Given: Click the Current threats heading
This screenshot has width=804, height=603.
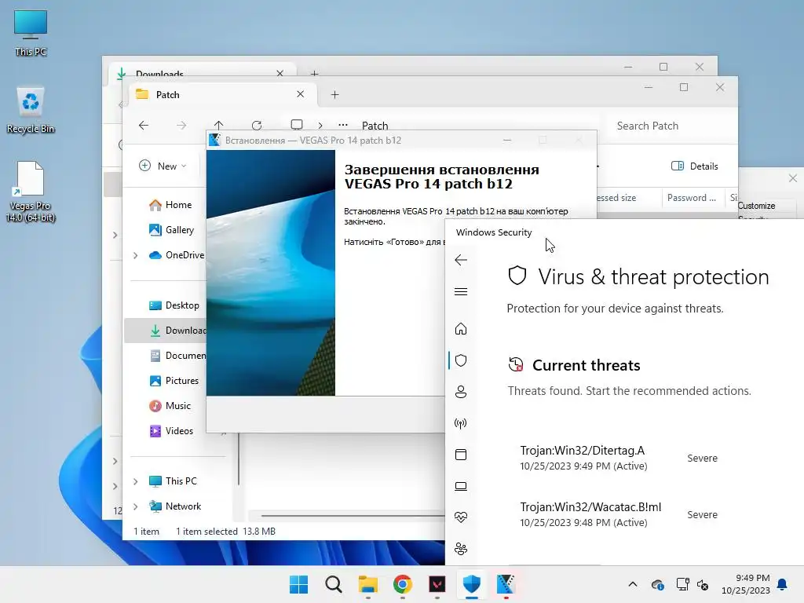Looking at the screenshot, I should (586, 365).
